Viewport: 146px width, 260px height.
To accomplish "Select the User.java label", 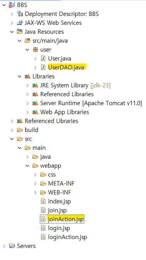I will [x=60, y=59].
